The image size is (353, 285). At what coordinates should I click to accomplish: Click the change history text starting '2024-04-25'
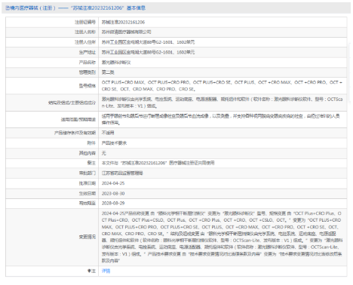(x=222, y=237)
